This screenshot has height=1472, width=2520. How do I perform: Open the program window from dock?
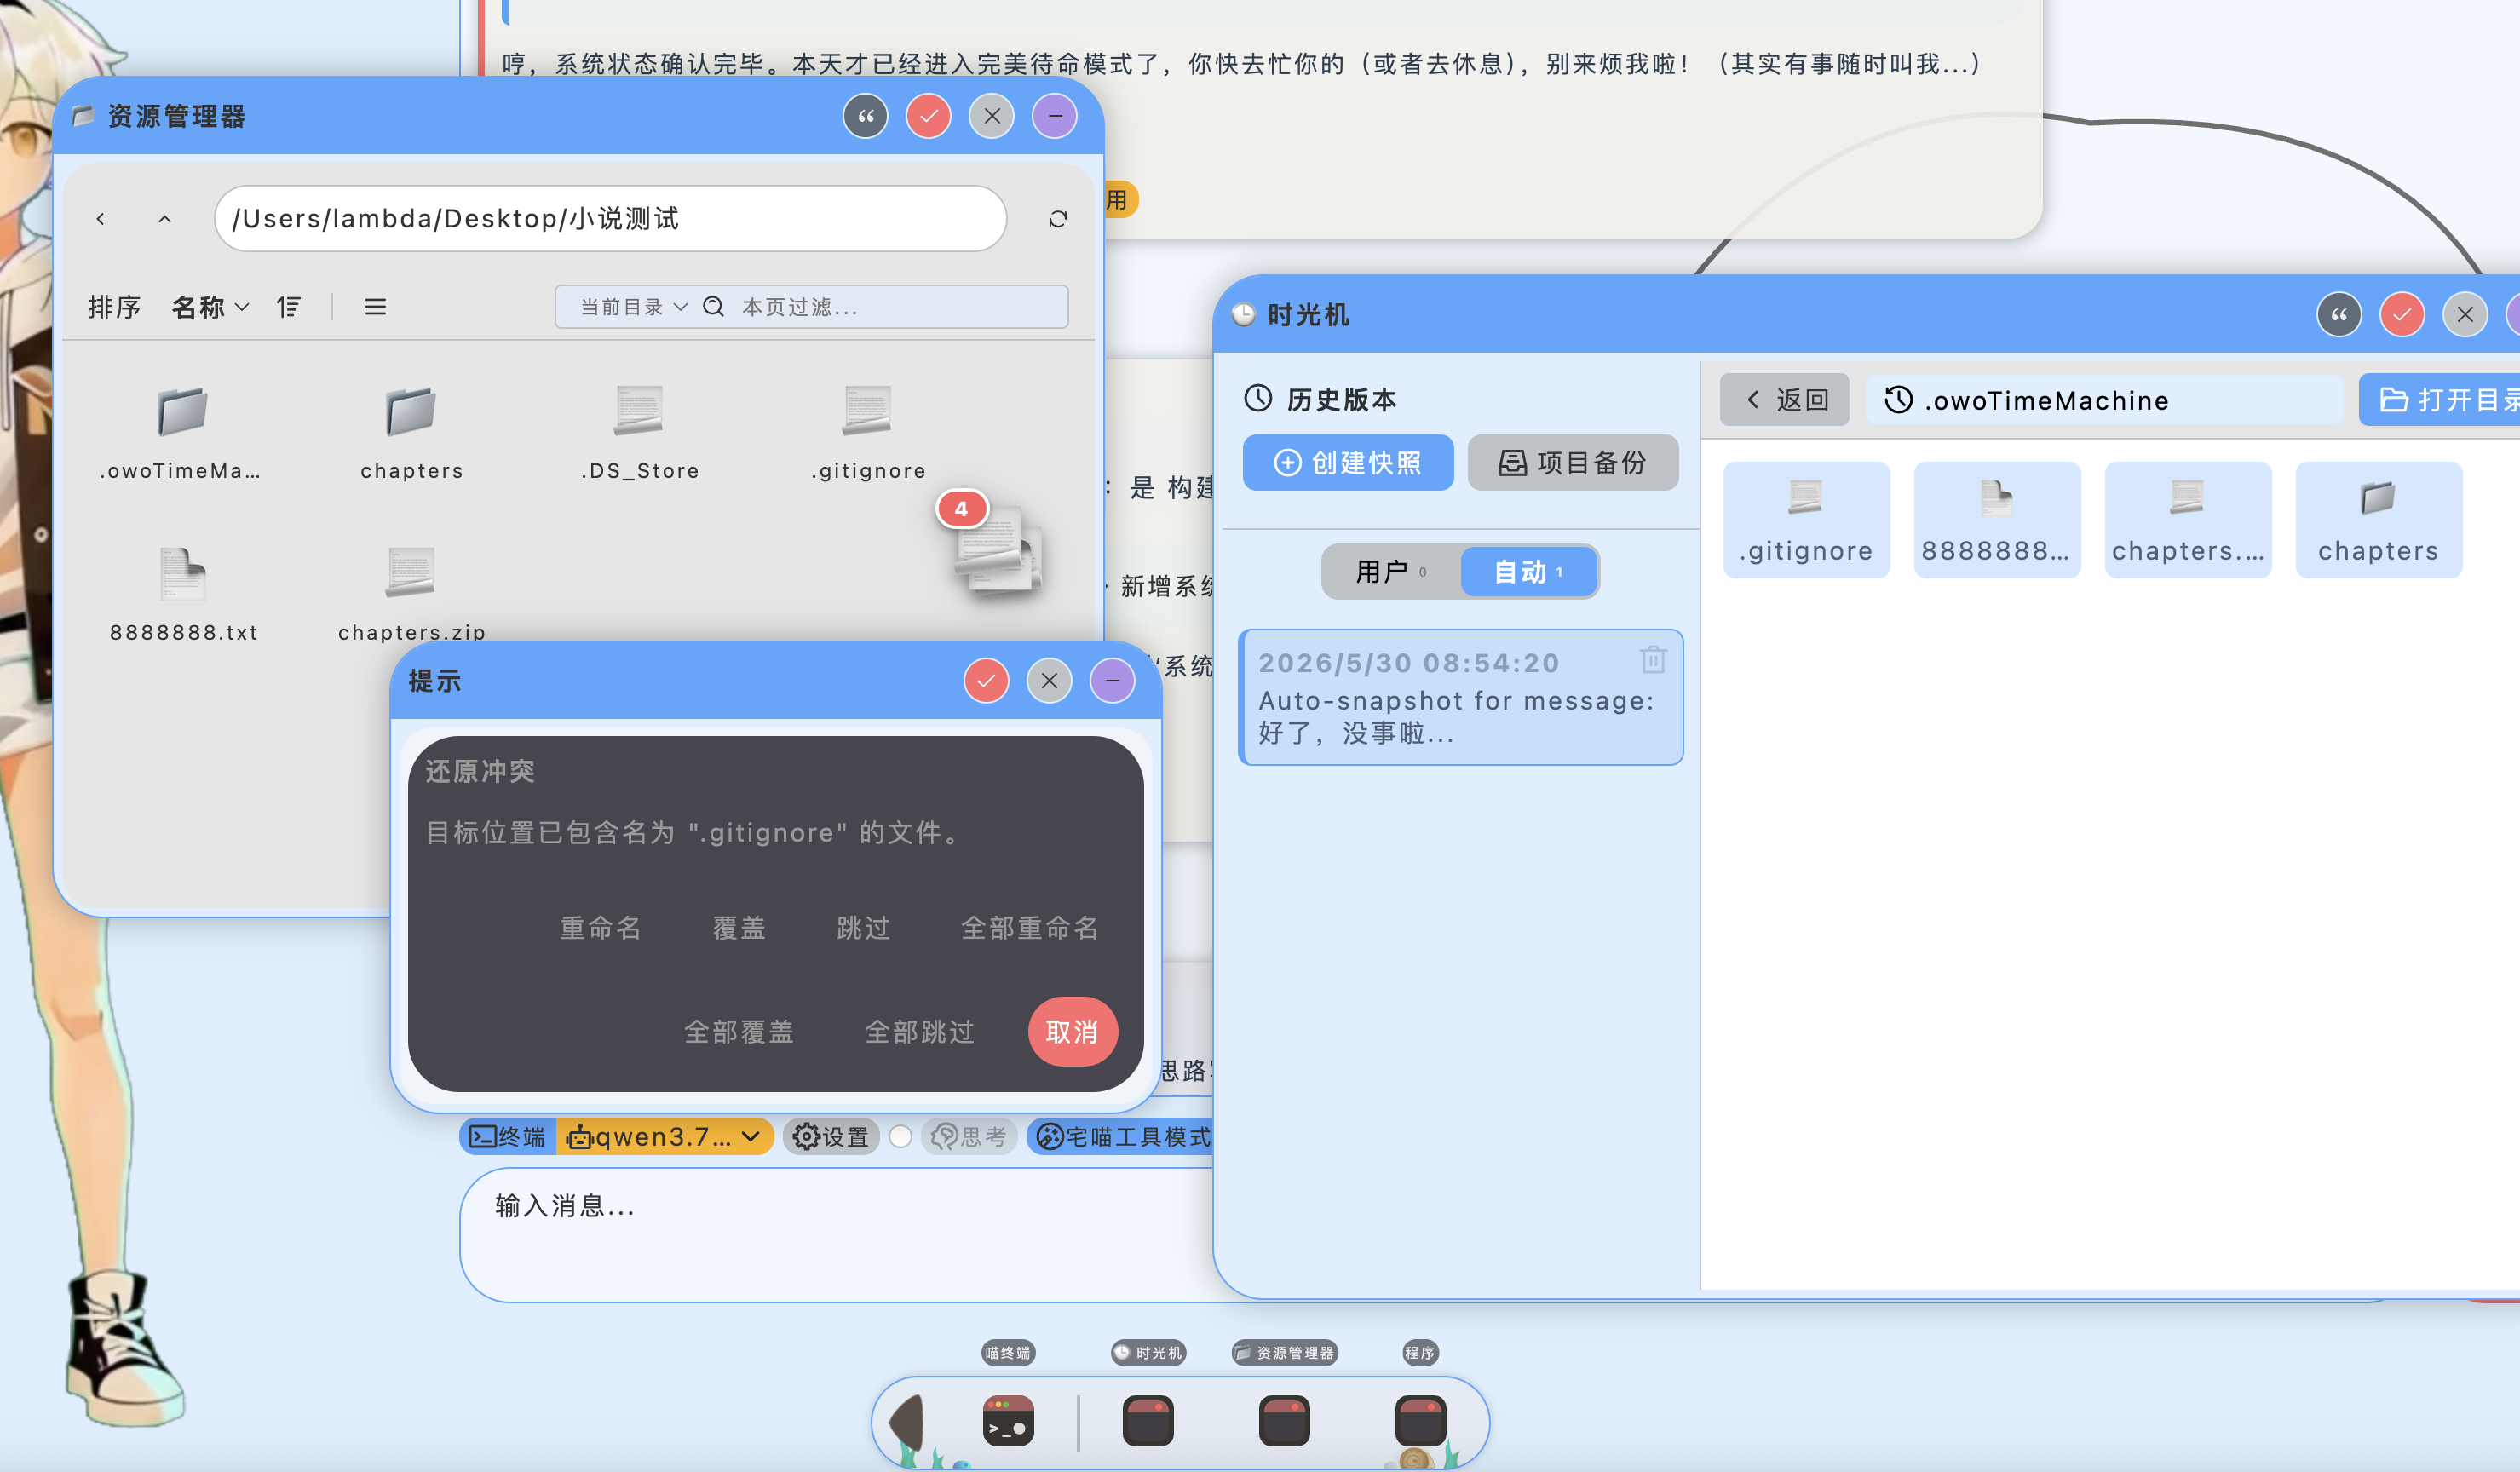pos(1420,1422)
